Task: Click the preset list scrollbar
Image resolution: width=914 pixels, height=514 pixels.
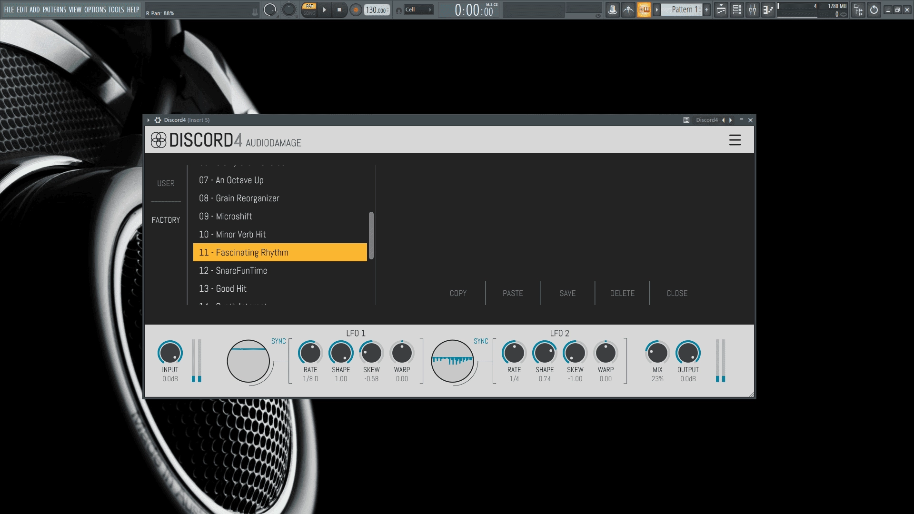Action: 371,236
